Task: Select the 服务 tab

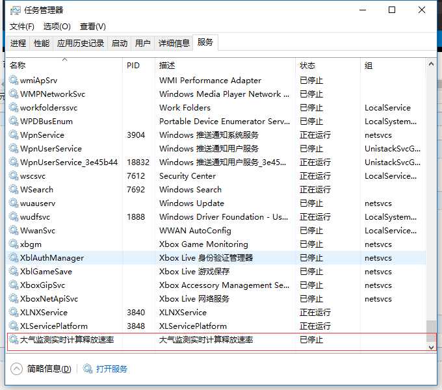Action: [x=205, y=42]
